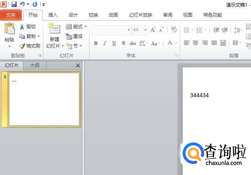The width and height of the screenshot is (251, 175).
Task: Close the slides pane with X
Action: [x=78, y=65]
